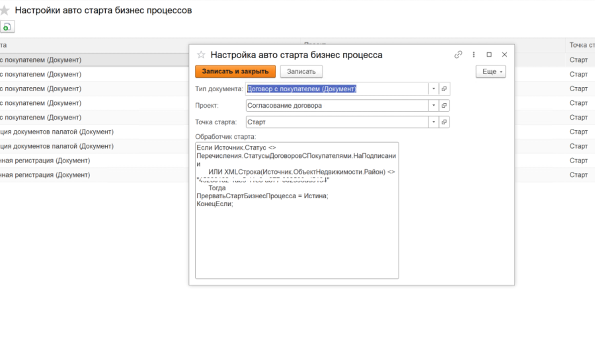Open the Точка старта linked item icon
This screenshot has height=337, width=595.
point(444,122)
